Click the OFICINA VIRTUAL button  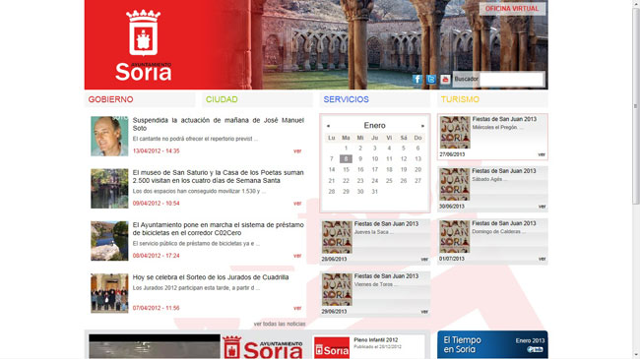coord(512,9)
